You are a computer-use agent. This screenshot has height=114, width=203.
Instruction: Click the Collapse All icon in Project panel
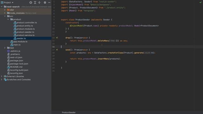(39, 3)
